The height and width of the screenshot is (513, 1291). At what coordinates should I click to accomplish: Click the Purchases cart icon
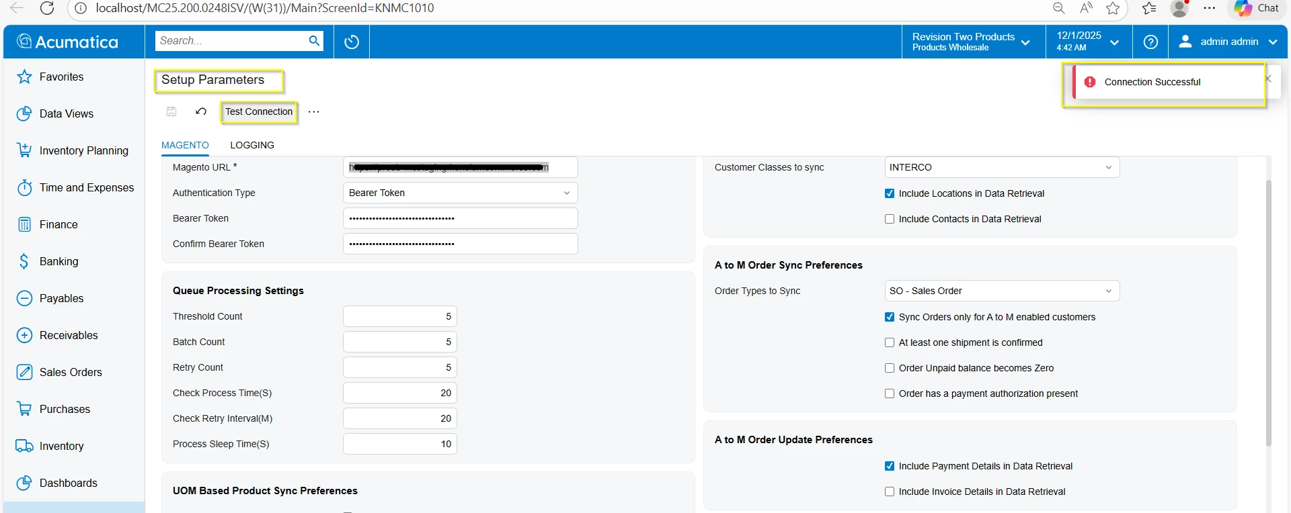click(x=24, y=409)
